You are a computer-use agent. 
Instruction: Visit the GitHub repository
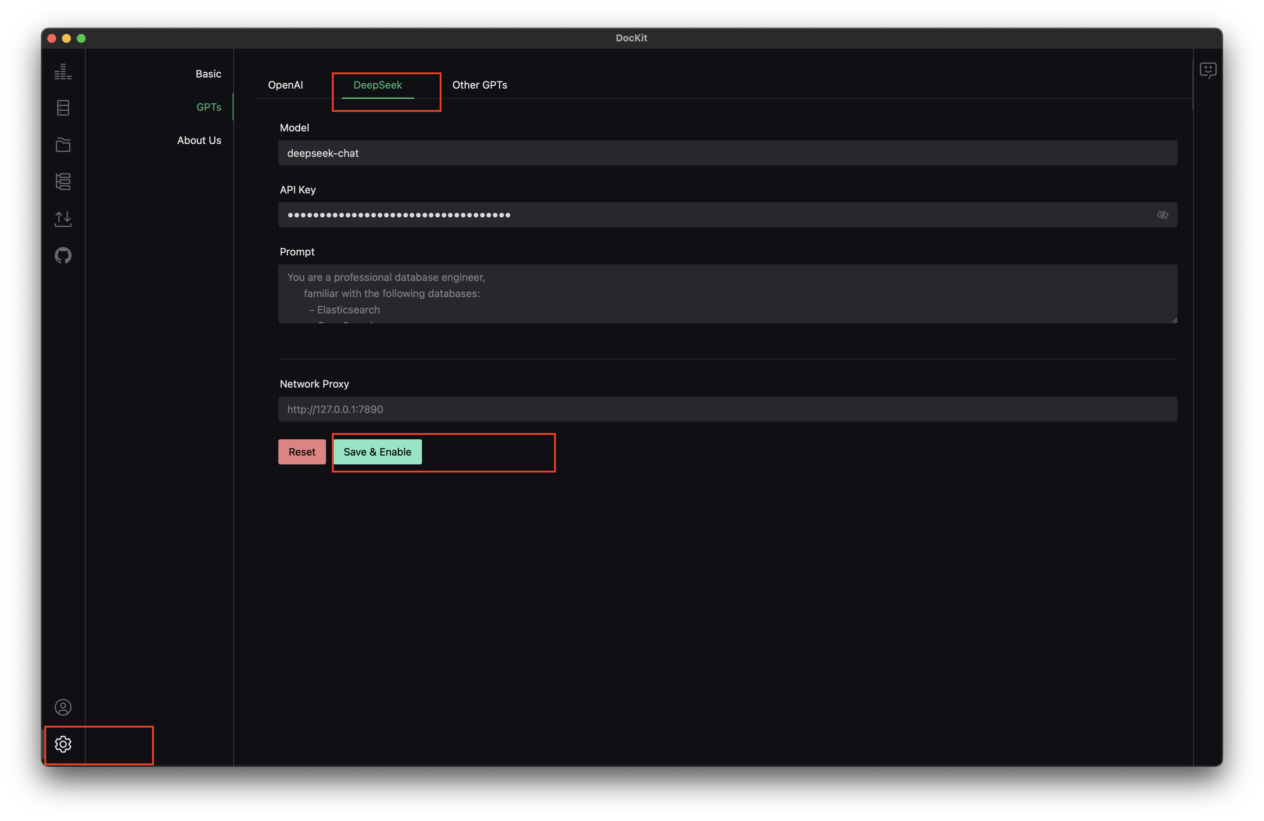[x=63, y=255]
